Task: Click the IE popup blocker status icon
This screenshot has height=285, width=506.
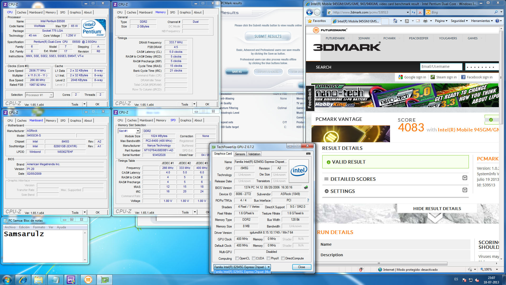Action: click(361, 269)
